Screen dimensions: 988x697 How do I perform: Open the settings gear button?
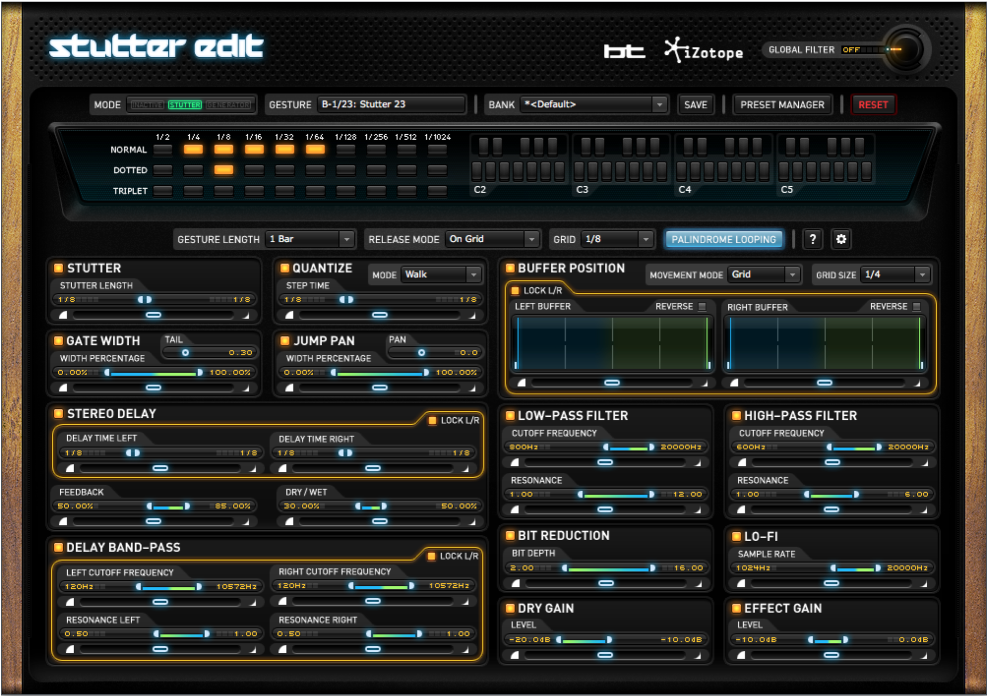click(841, 239)
